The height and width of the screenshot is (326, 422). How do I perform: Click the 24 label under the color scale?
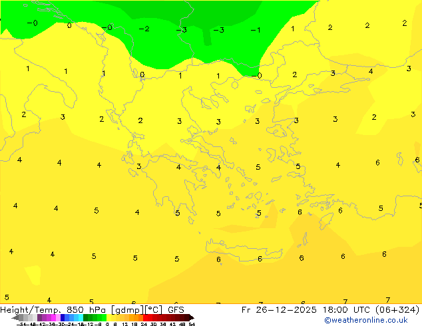coord(144,325)
